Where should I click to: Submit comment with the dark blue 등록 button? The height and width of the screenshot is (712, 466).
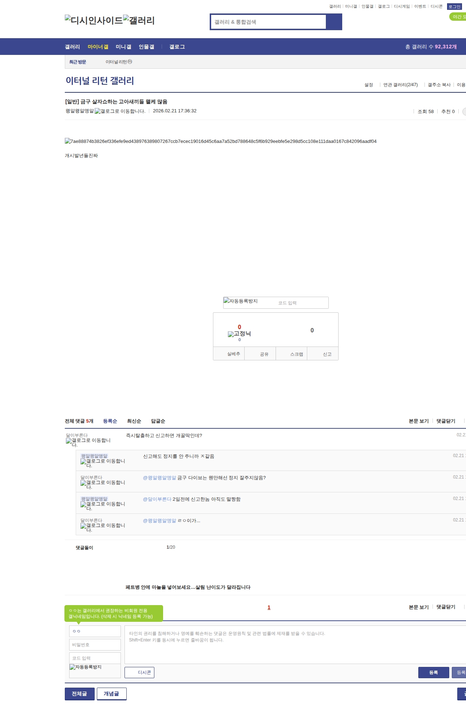(434, 672)
